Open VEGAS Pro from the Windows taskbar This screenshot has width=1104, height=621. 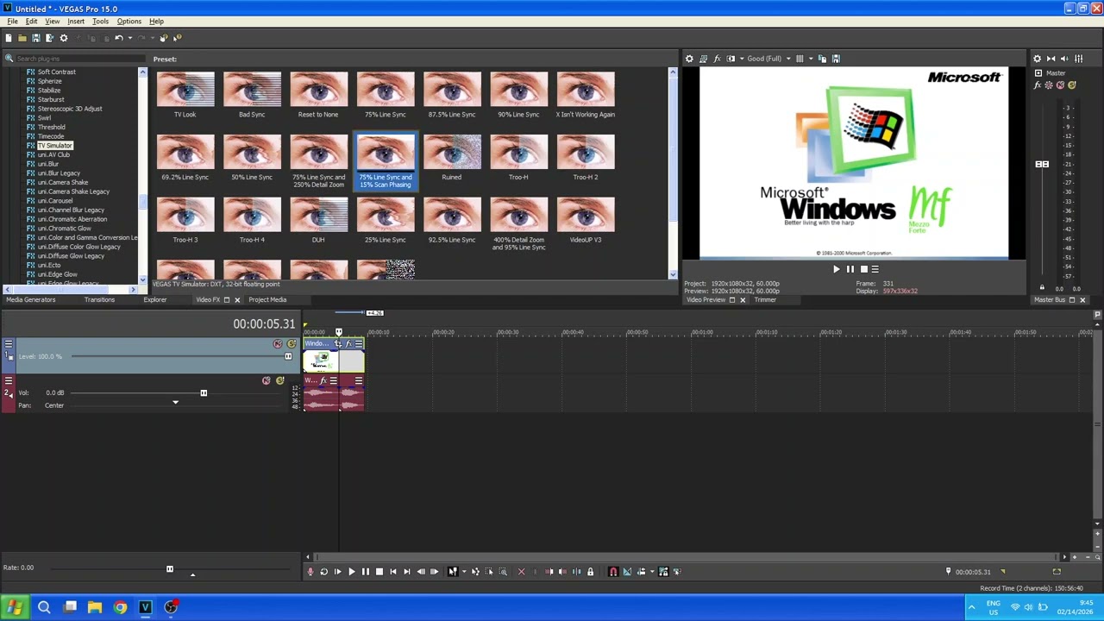tap(146, 607)
